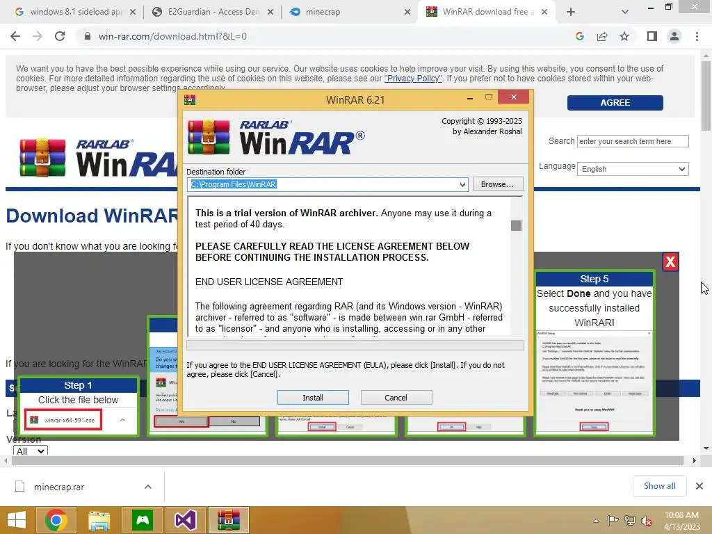This screenshot has width=712, height=534.
Task: Switch to windows 8.1 sideload tab
Action: (x=75, y=12)
